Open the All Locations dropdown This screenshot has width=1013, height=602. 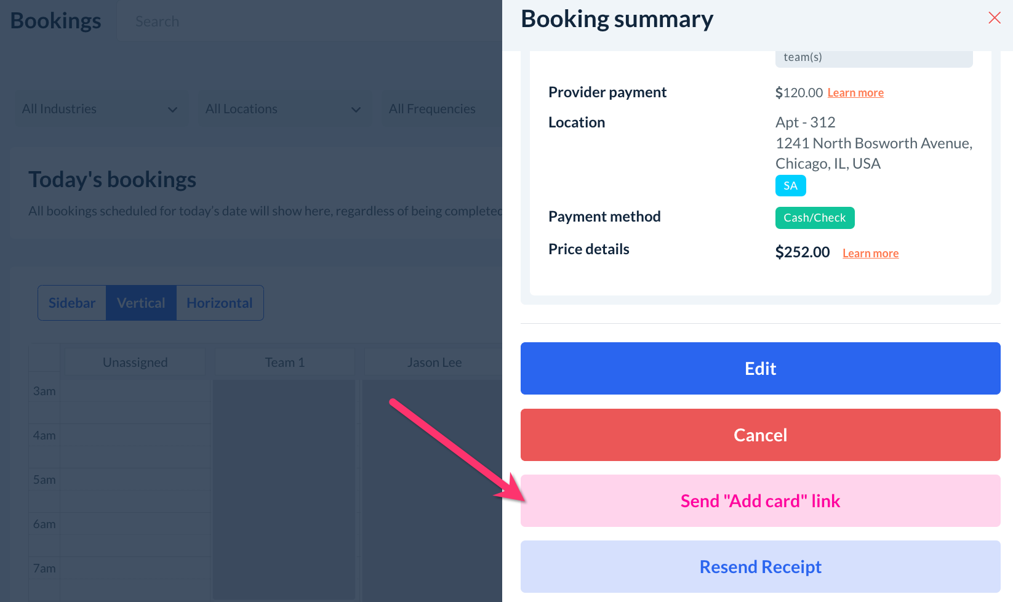click(282, 109)
